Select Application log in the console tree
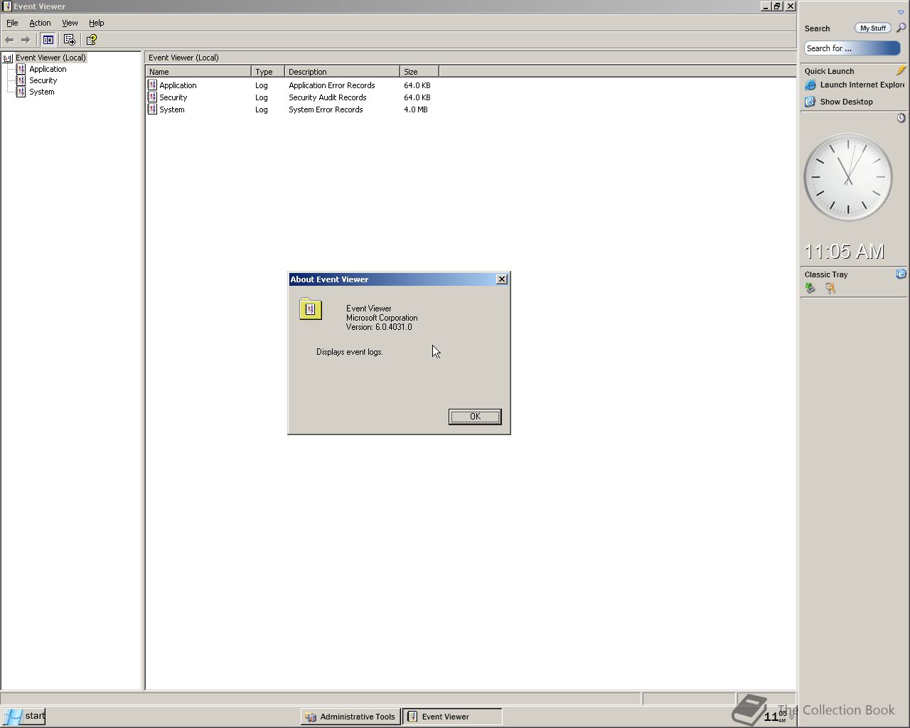 pos(48,69)
